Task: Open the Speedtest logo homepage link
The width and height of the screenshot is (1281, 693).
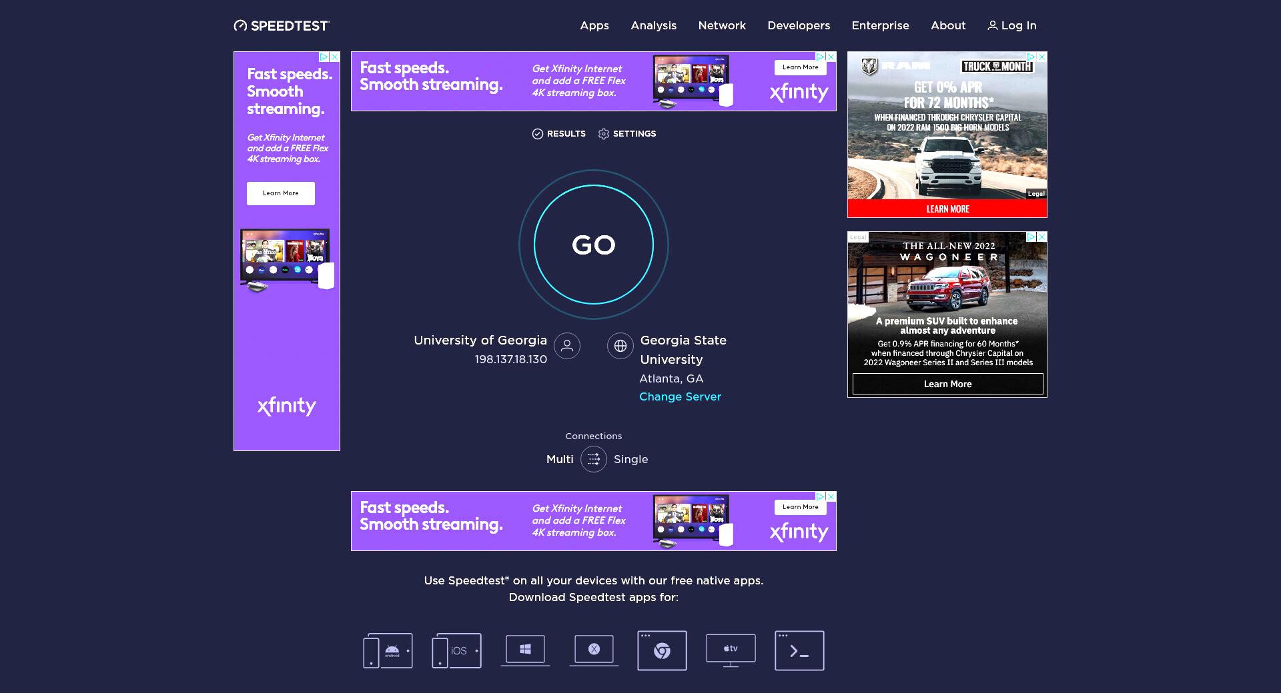Action: tap(282, 25)
